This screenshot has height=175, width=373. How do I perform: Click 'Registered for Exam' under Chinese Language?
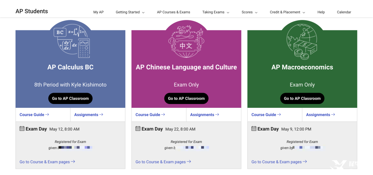pos(186,142)
